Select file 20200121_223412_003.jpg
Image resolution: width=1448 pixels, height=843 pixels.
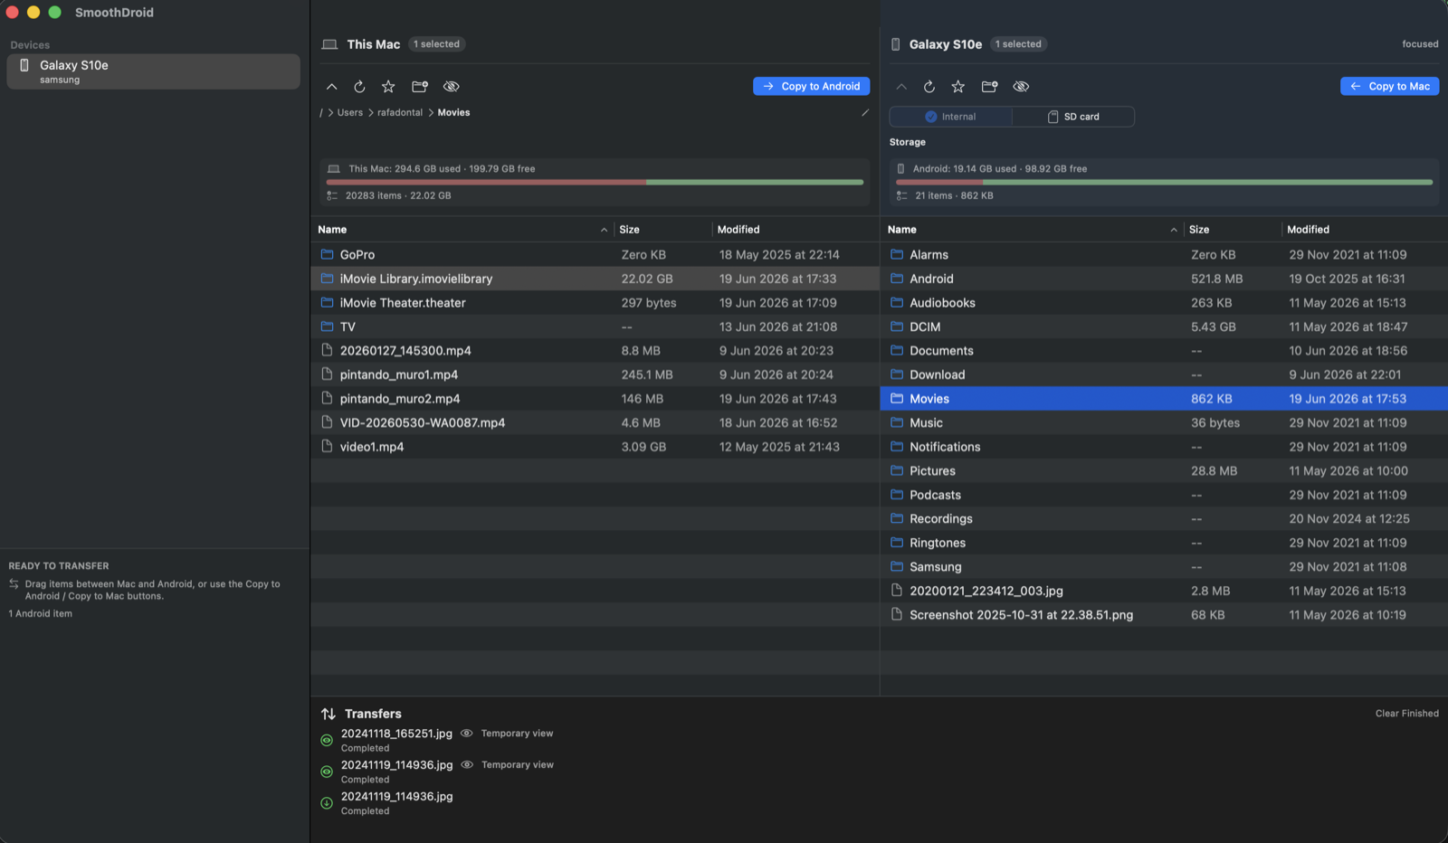(x=1164, y=591)
